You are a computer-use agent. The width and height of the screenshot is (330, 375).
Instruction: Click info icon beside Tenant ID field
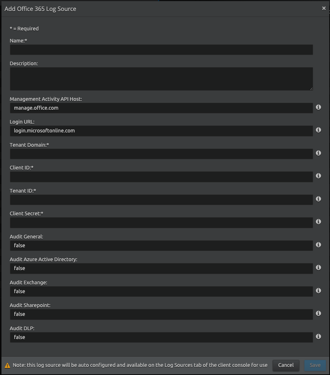tap(319, 199)
